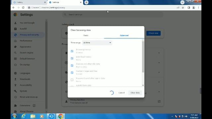Close the History tab

(x=45, y=2)
